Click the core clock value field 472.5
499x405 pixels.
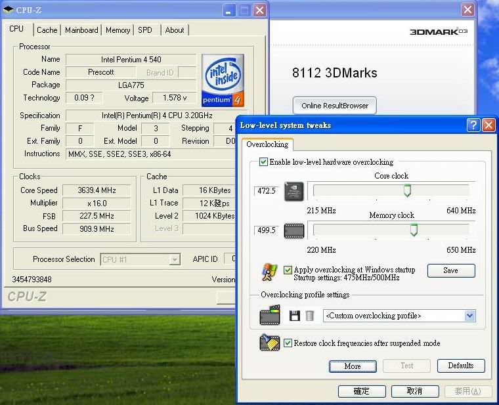267,191
